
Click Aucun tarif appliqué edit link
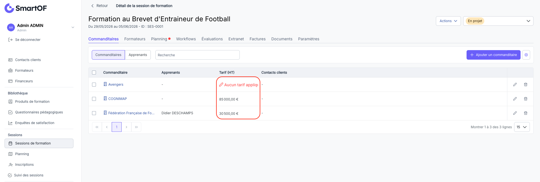pos(239,85)
